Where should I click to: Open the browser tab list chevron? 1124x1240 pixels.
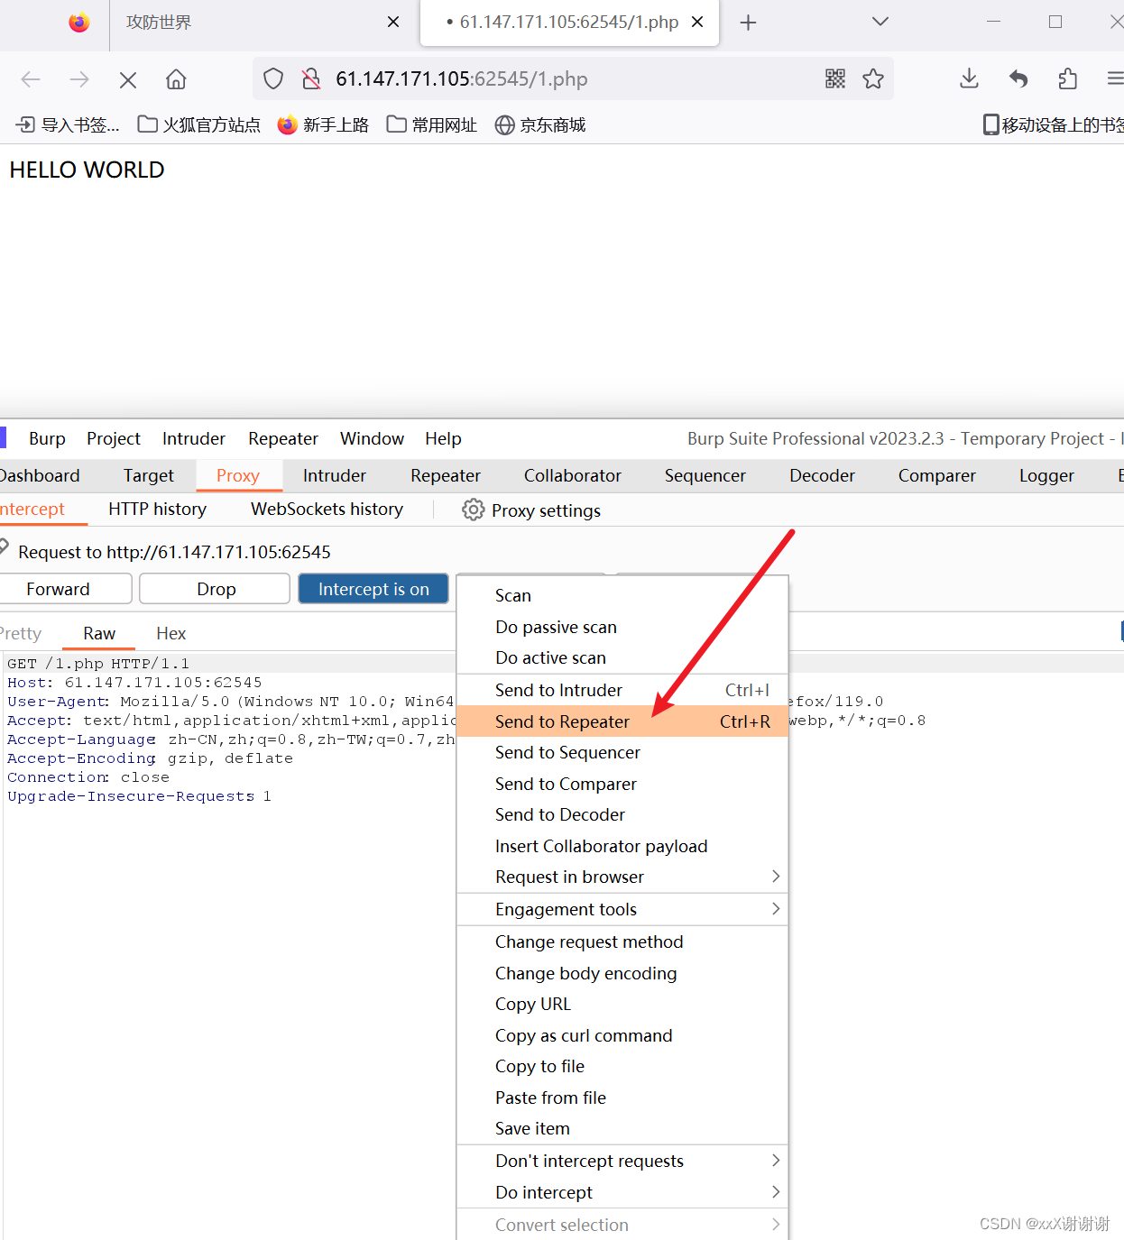[880, 22]
